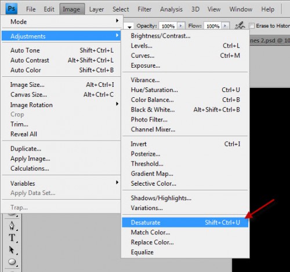The height and width of the screenshot is (272, 290).
Task: Open the File menu
Action: point(31,9)
